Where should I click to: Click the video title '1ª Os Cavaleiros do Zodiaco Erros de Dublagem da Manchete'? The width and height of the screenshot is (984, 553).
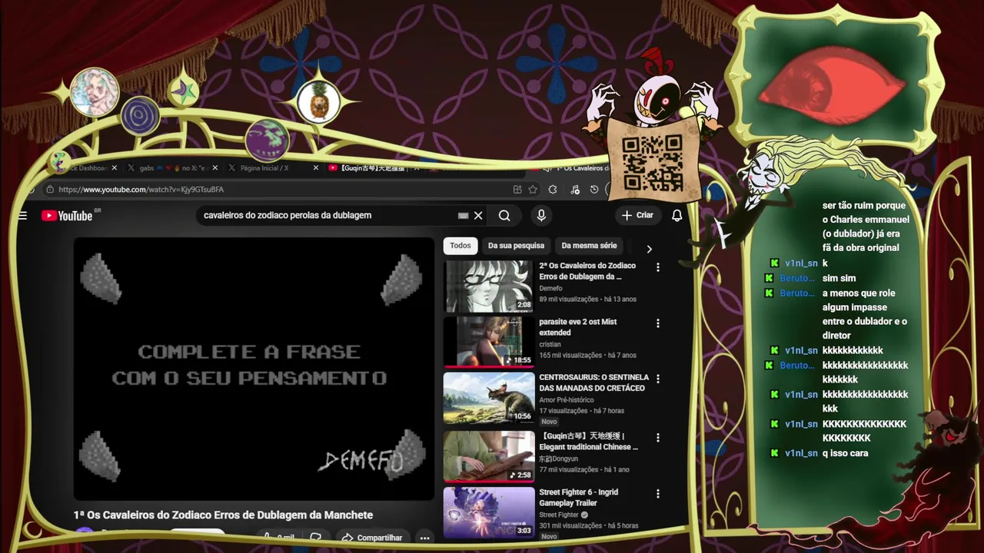point(223,515)
